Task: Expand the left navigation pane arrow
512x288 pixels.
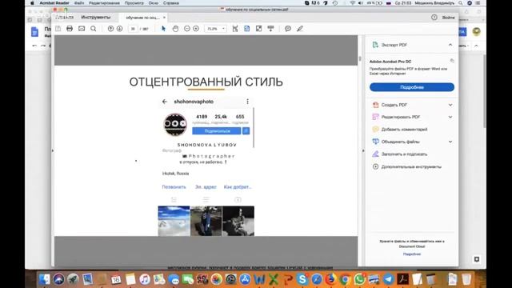Action: [x=53, y=151]
